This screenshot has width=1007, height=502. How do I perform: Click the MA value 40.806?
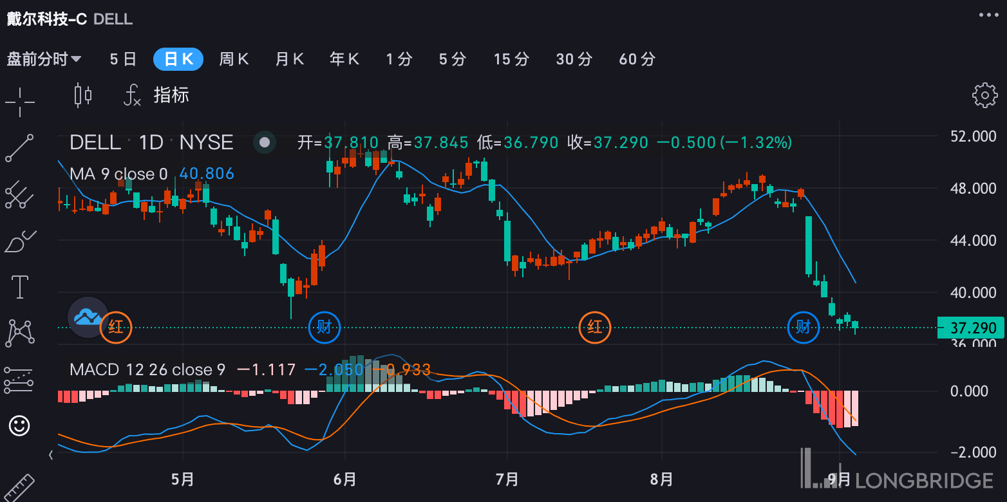click(x=207, y=174)
